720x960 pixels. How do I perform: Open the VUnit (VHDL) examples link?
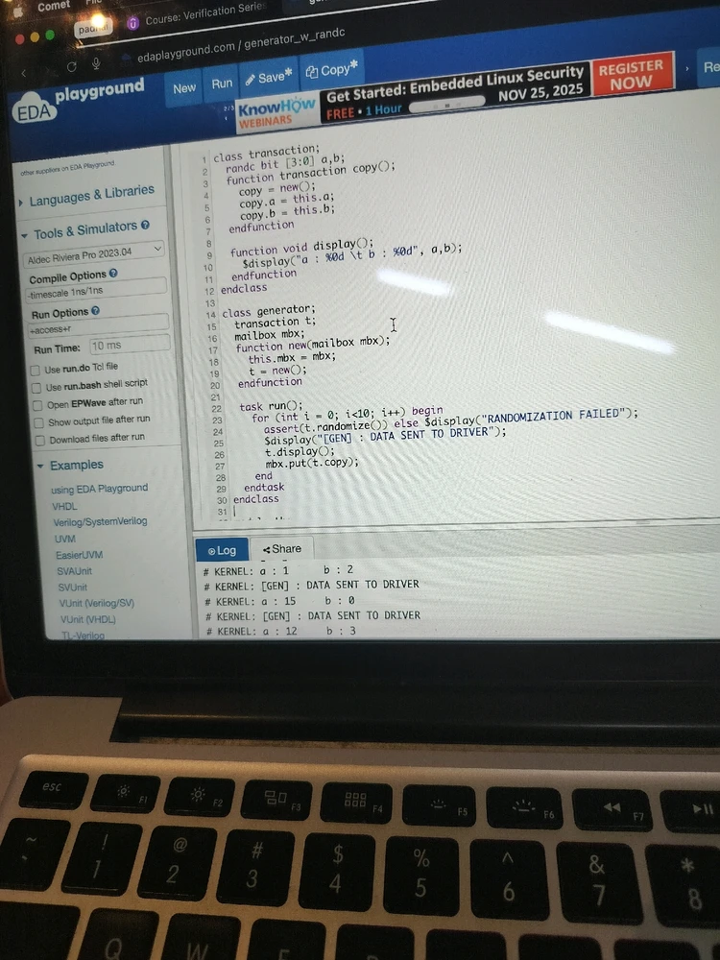(88, 619)
